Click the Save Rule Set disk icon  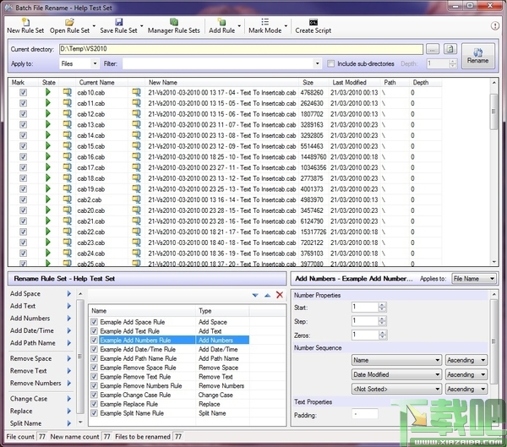(118, 21)
